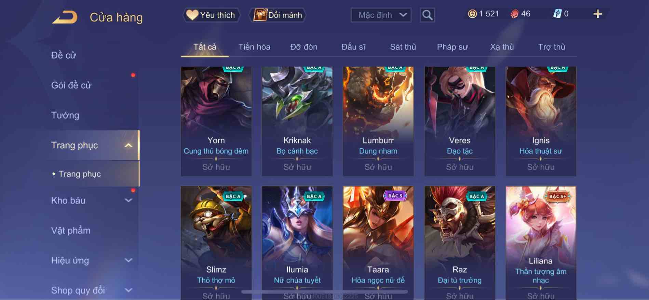This screenshot has height=300, width=649.
Task: Switch to the Sát thủ tab
Action: coord(403,47)
